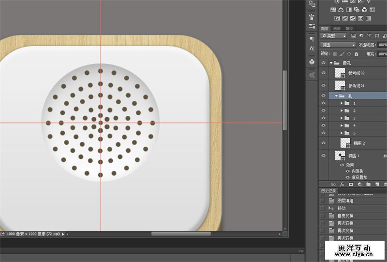Open the 3D panel cube icon
The width and height of the screenshot is (387, 262).
pyautogui.click(x=312, y=62)
